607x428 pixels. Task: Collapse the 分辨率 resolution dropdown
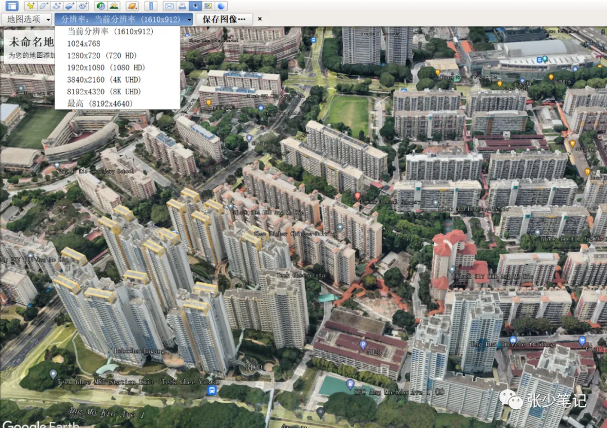[x=124, y=19]
